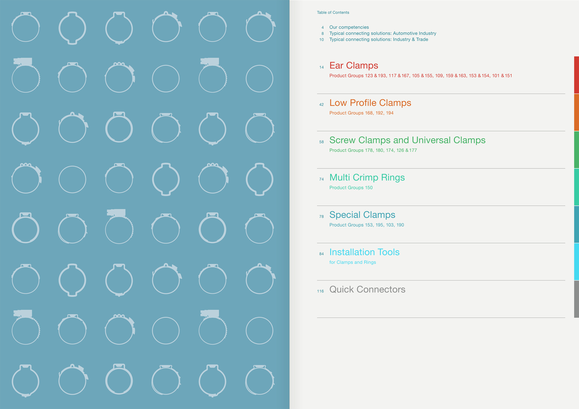Jump to Installation Tools section
The width and height of the screenshot is (579, 409).
364,252
